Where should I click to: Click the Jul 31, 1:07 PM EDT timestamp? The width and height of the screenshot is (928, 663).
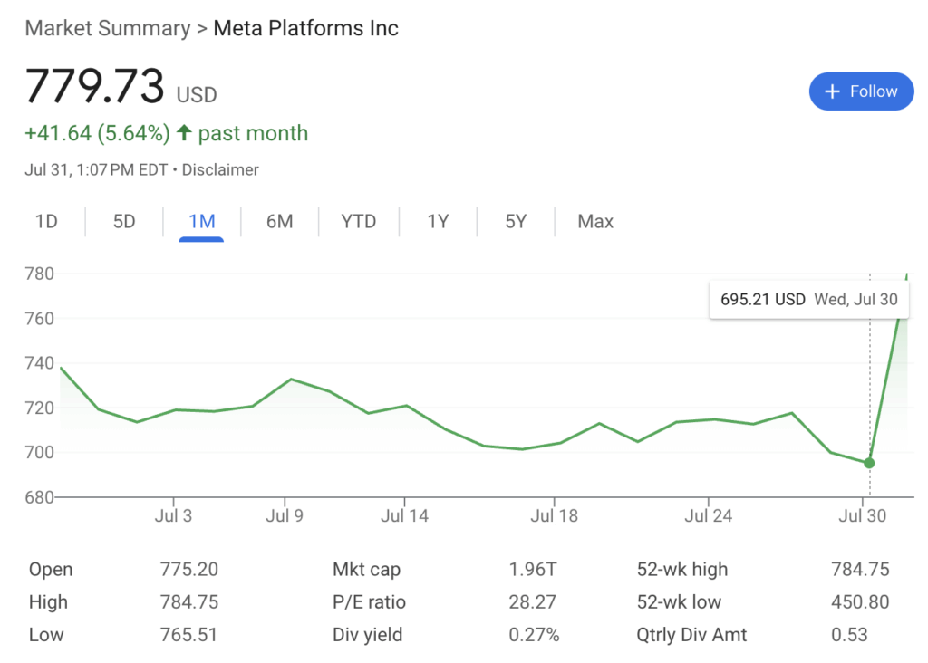tap(96, 169)
